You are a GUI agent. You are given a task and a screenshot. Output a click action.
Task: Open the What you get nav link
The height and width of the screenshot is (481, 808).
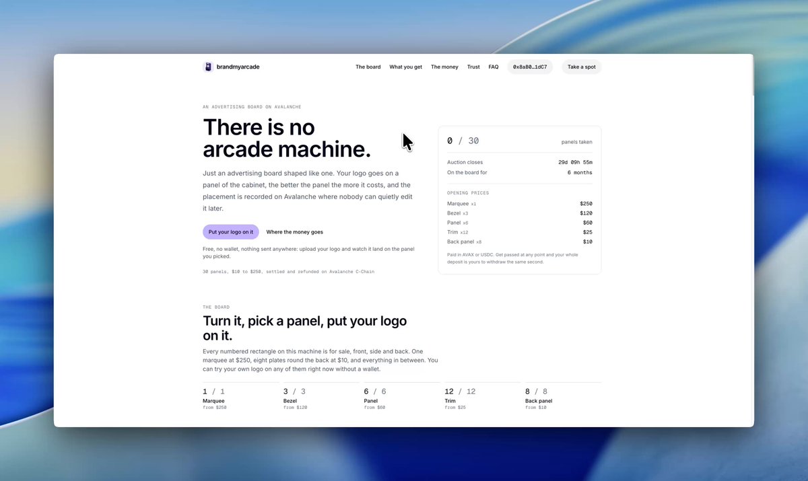(406, 67)
